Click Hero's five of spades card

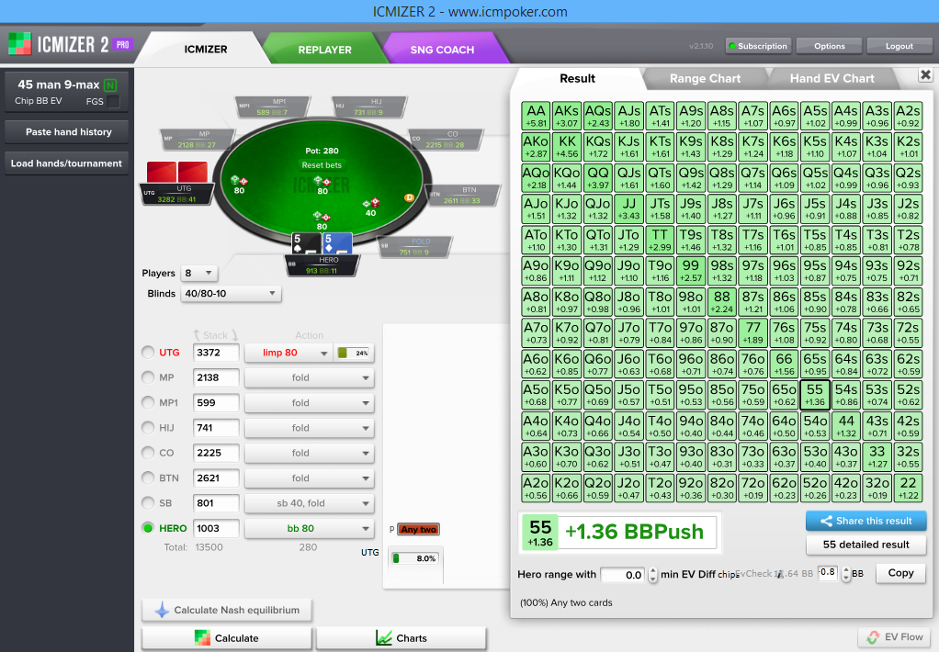tap(306, 244)
